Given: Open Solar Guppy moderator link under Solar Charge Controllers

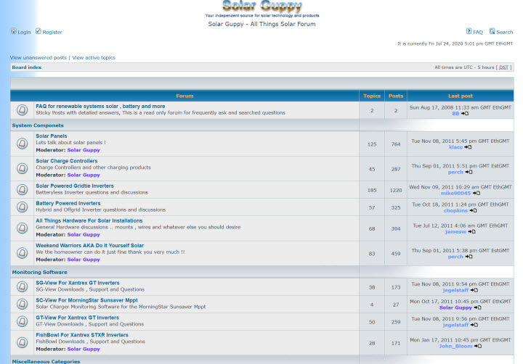Looking at the screenshot, I should 84,175.
